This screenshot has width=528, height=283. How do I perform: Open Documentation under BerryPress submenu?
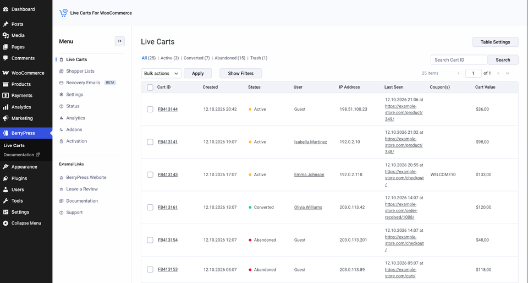coord(21,155)
